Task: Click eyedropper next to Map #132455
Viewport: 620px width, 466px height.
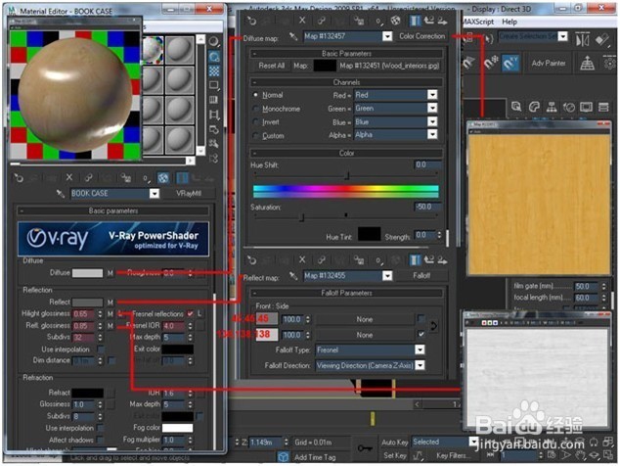Action: [x=293, y=276]
